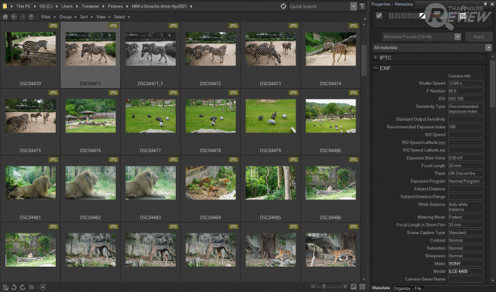
Task: Set rating 3 in Properties panel
Action: [x=403, y=16]
